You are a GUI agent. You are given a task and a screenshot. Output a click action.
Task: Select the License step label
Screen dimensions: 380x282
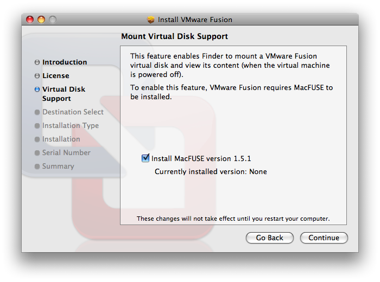[55, 76]
